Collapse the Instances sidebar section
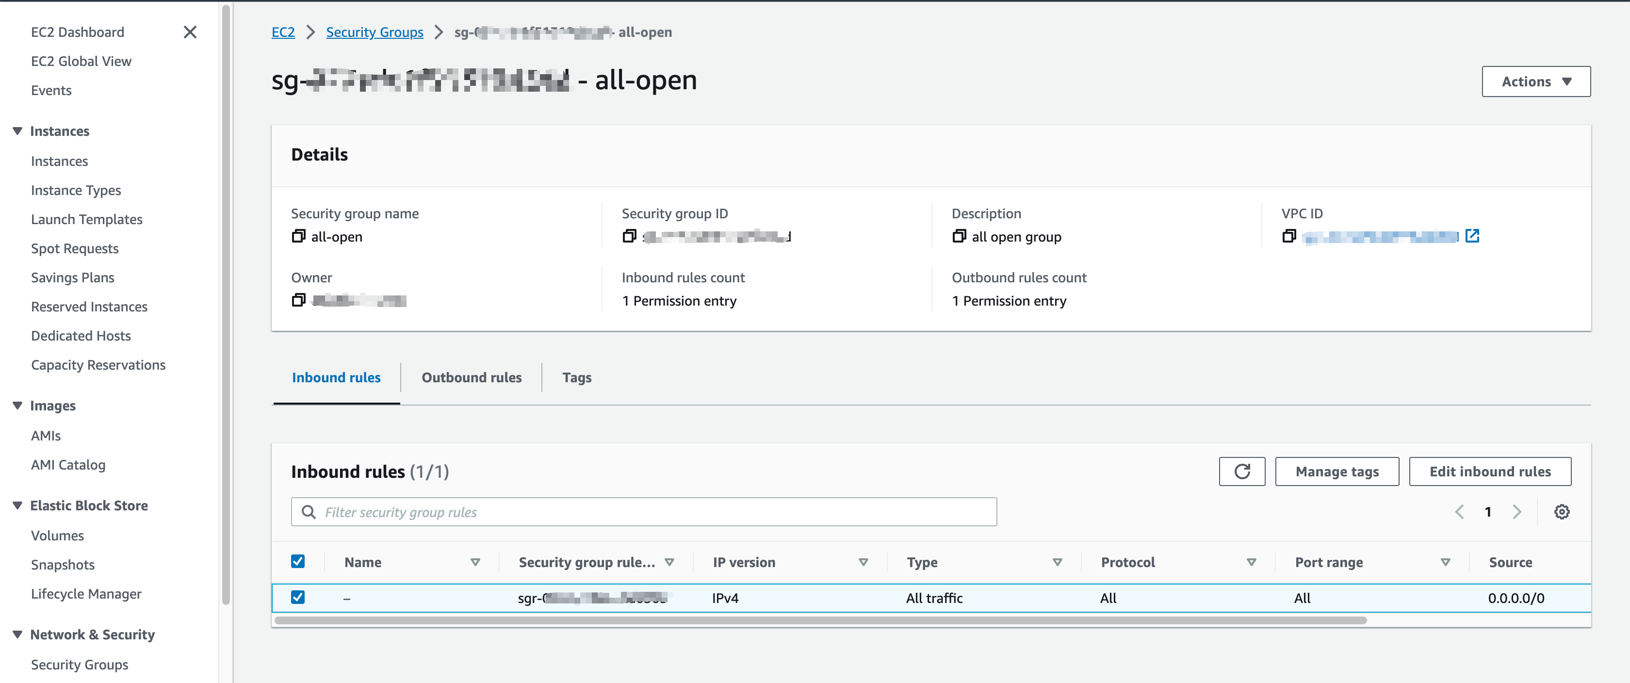 point(18,131)
